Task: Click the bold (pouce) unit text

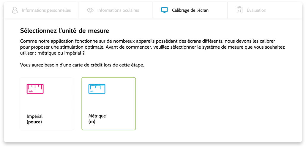Action: click(34, 122)
